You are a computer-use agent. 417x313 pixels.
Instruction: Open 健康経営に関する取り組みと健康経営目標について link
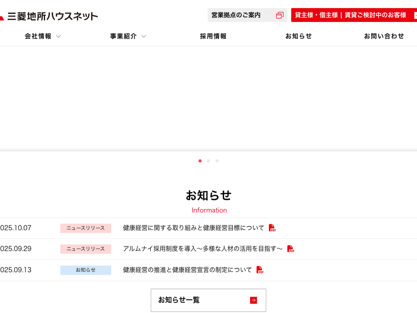tap(194, 228)
